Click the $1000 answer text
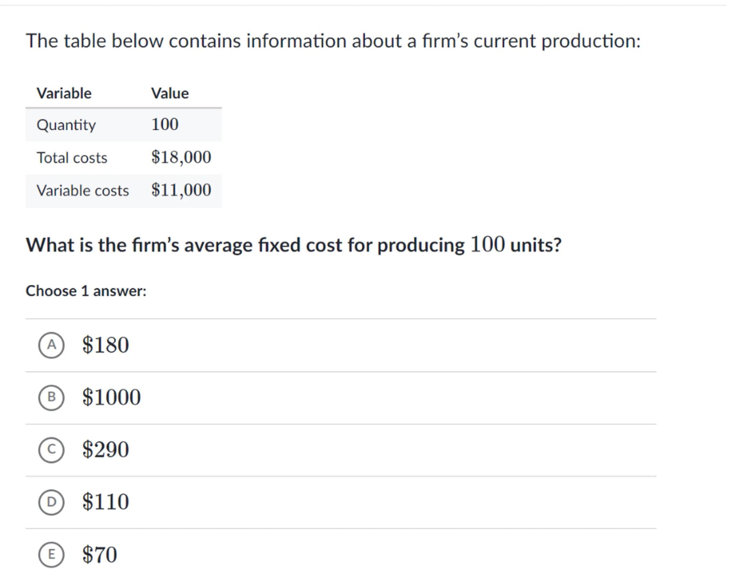 pos(111,397)
